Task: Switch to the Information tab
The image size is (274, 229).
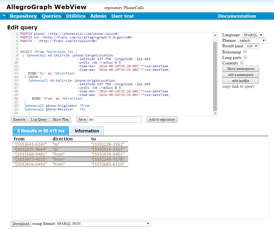Action: [87, 131]
